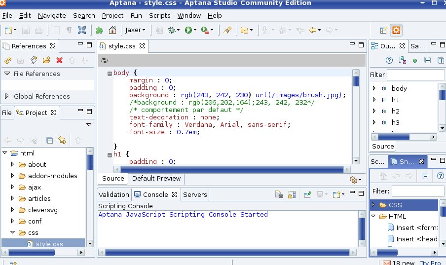Select the articles folder
446x265 pixels.
coord(39,198)
